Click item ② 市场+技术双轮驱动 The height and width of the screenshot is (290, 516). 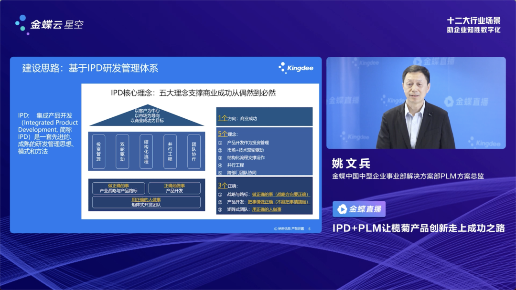point(241,150)
